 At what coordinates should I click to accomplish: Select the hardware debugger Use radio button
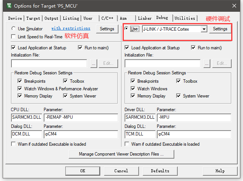point(126,28)
